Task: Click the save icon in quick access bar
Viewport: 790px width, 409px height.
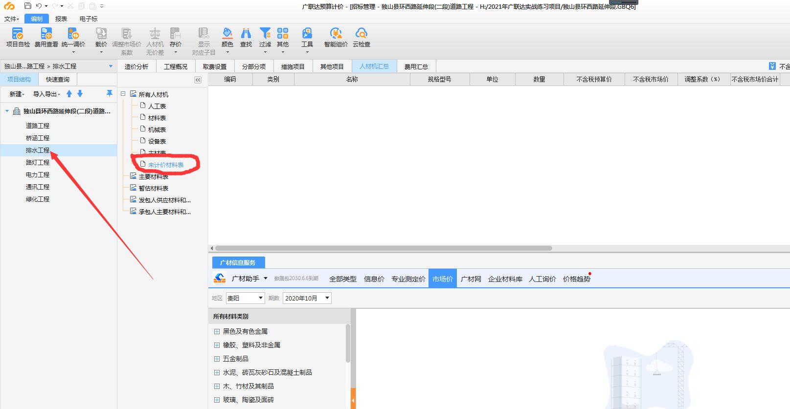Action: tap(27, 6)
